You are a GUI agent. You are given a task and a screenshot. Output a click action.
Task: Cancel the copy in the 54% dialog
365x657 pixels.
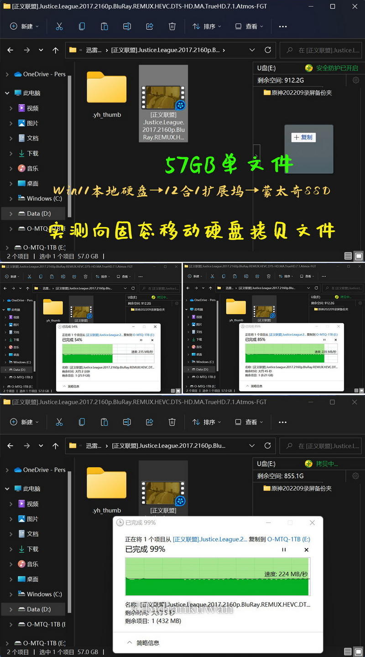point(152,340)
